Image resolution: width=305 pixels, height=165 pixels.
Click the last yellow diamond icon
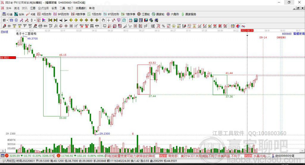[97, 20]
